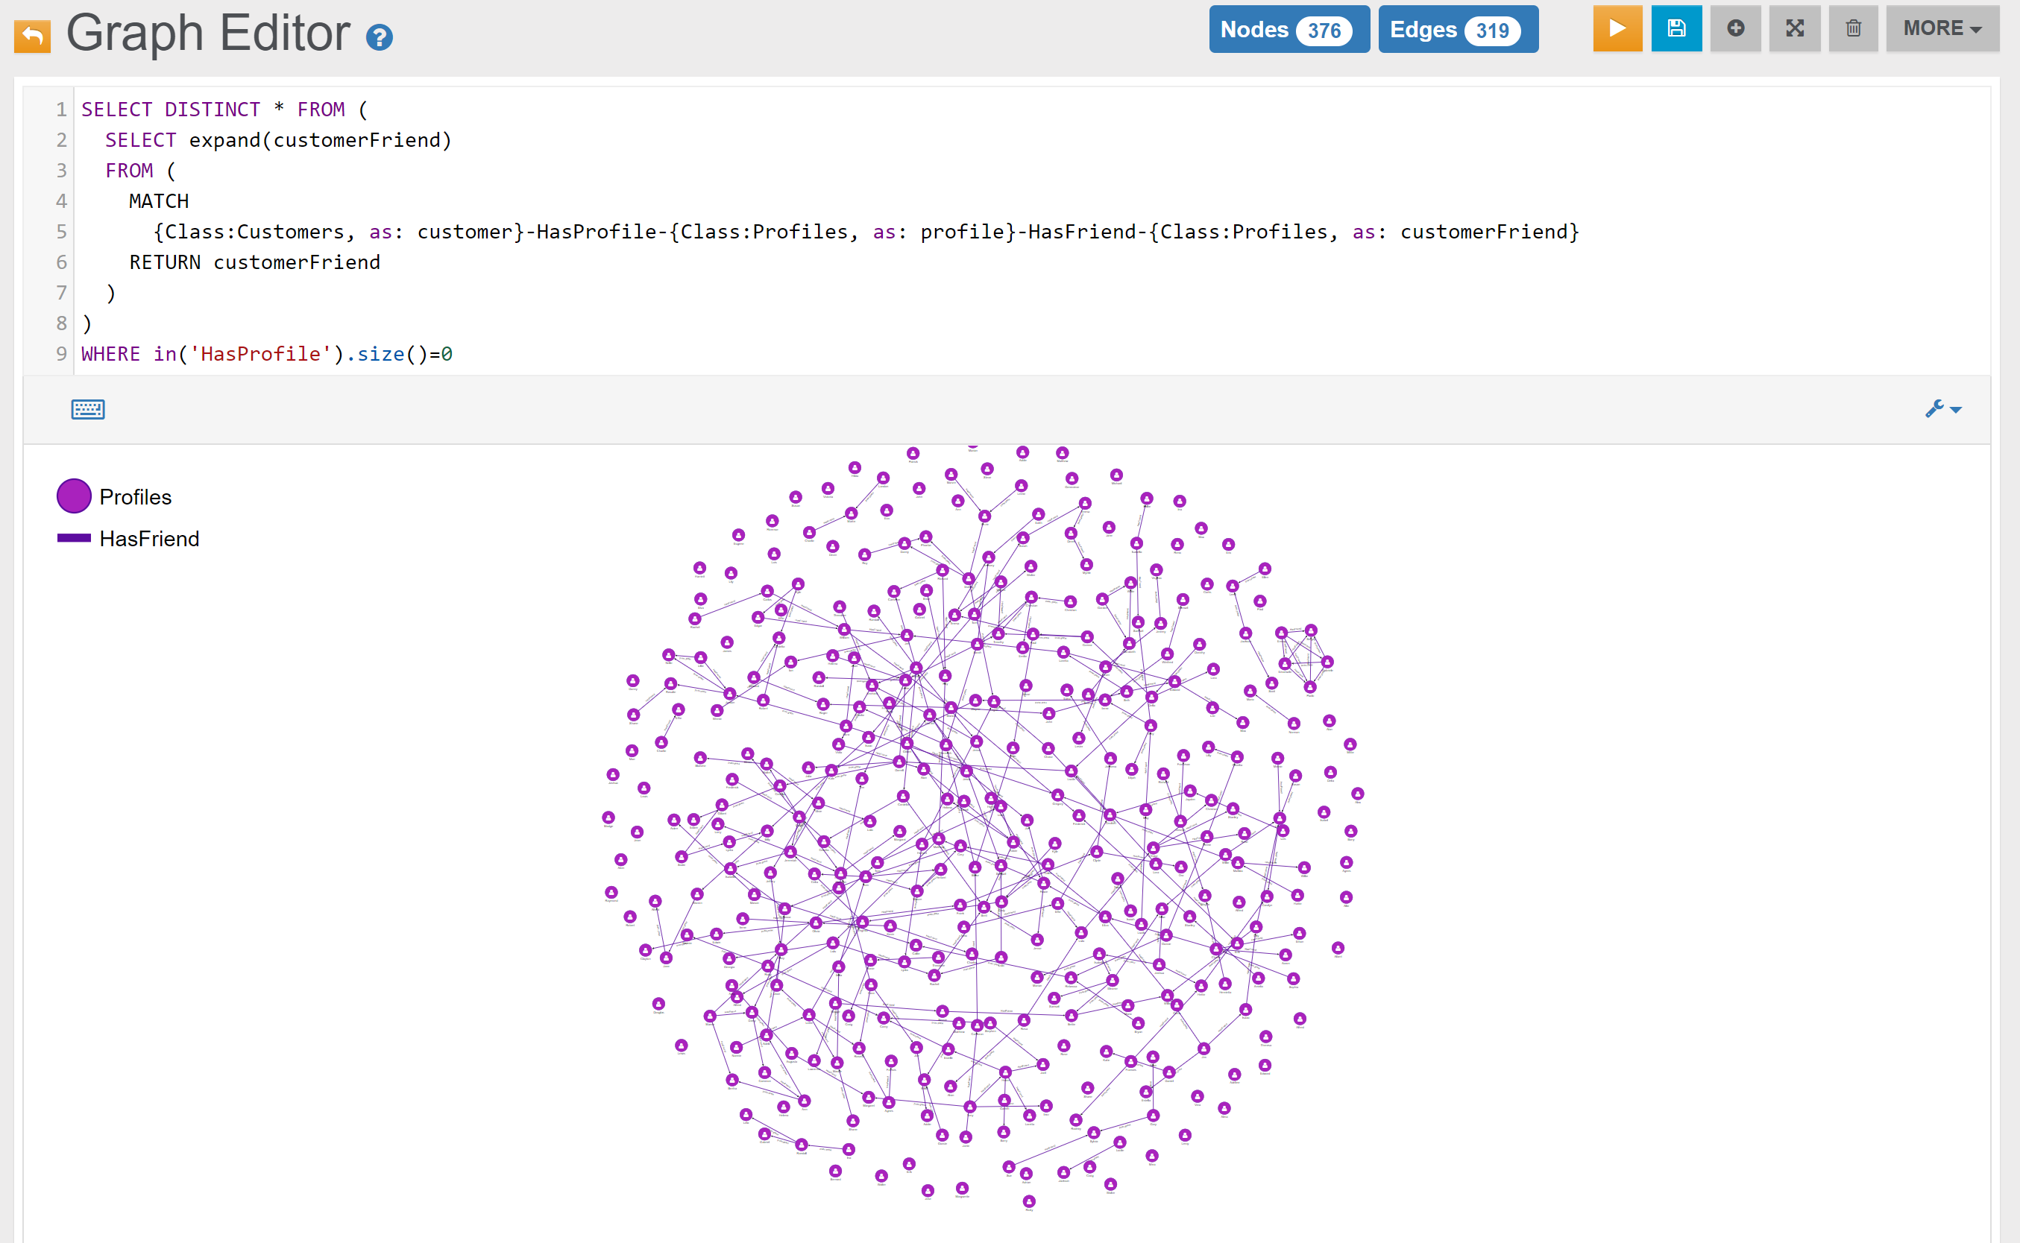This screenshot has width=2020, height=1243.
Task: Click the orange back arrow icon
Action: [x=33, y=35]
